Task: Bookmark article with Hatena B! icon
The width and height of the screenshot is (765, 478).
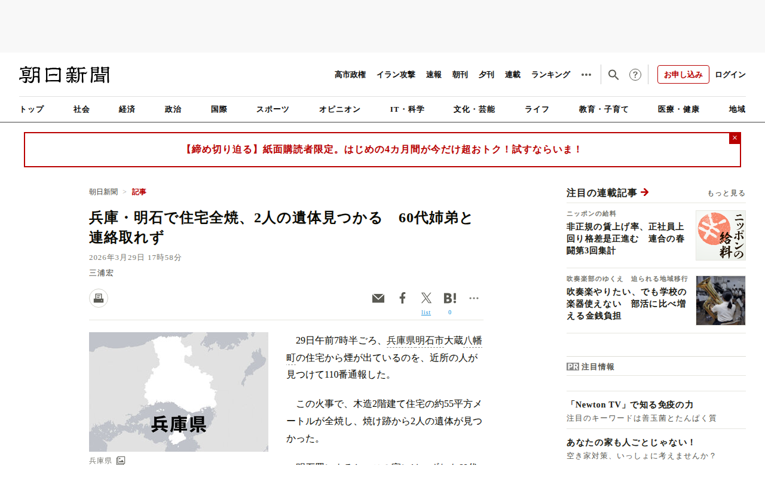Action: (450, 298)
